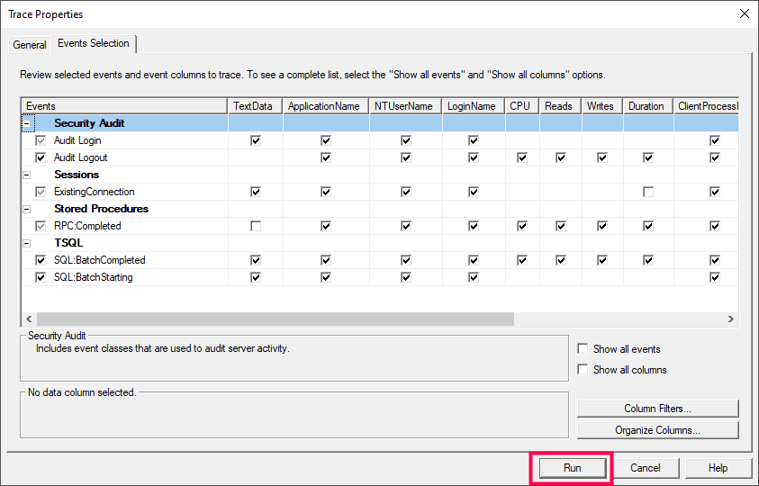
Task: Collapse the TSQL category
Action: click(27, 243)
